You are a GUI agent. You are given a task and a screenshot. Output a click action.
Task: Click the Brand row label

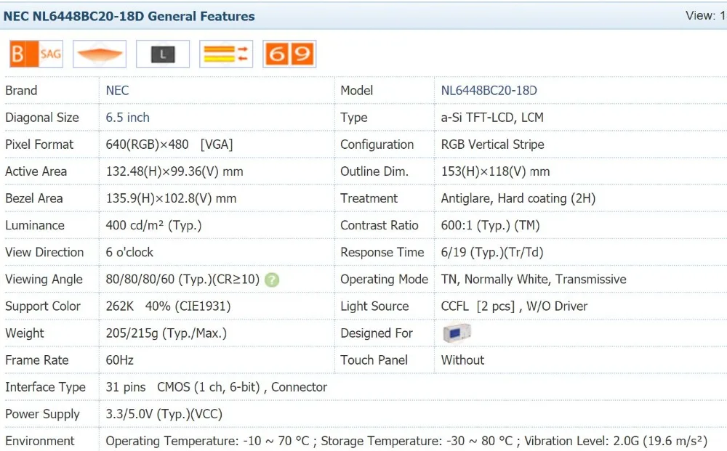coord(21,90)
